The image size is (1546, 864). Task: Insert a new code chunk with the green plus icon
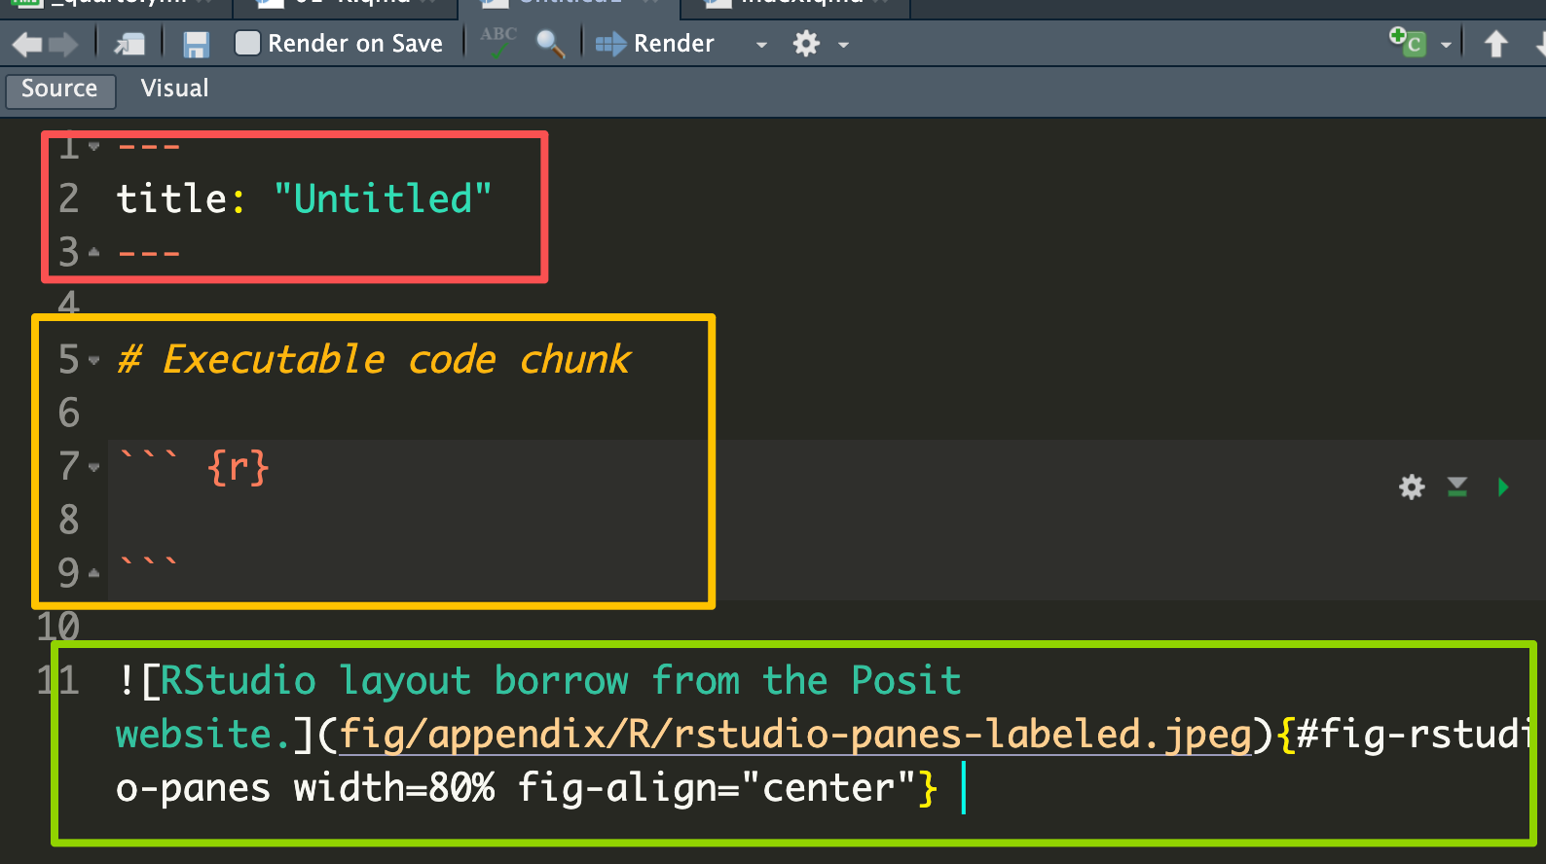1407,42
